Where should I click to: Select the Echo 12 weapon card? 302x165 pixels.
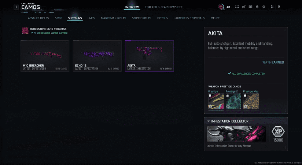coord(97,56)
